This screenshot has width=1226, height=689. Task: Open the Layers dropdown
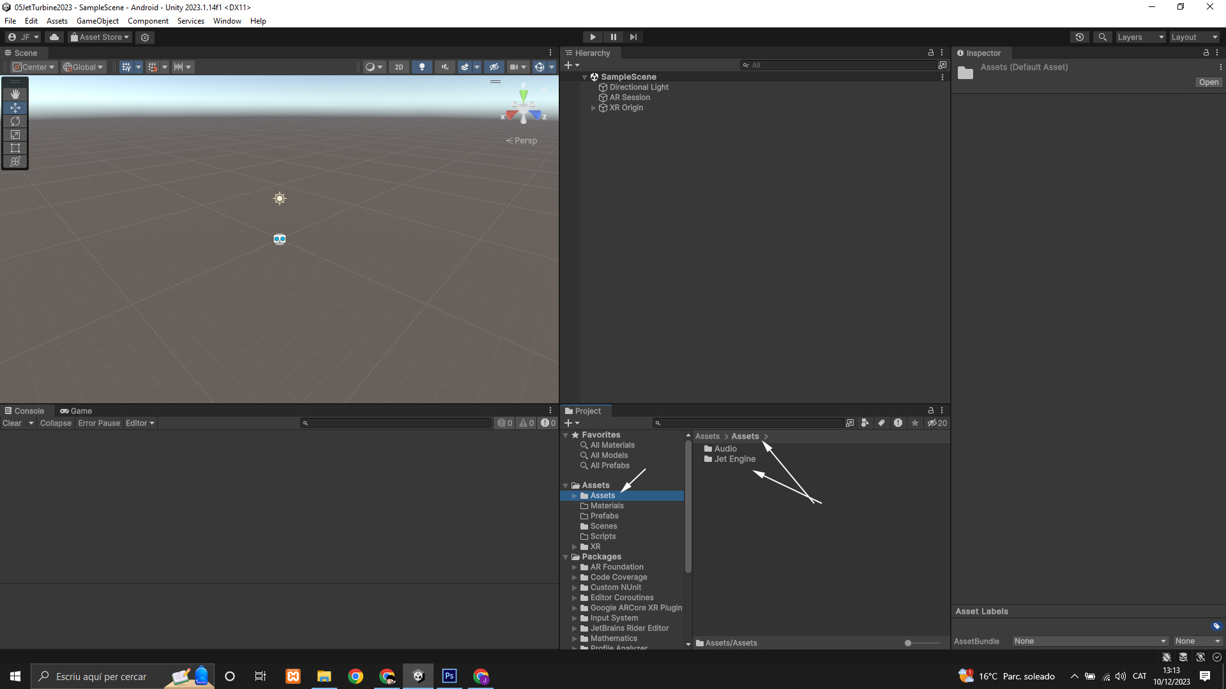[x=1140, y=37]
